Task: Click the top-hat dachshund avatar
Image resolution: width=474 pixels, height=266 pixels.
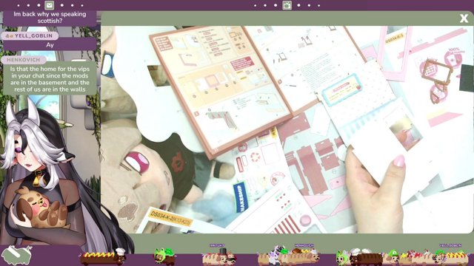Action: [218, 257]
